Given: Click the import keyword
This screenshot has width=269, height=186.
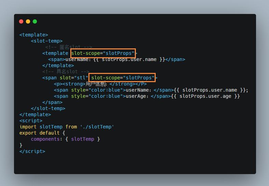Looking at the screenshot, I should click(28, 127).
